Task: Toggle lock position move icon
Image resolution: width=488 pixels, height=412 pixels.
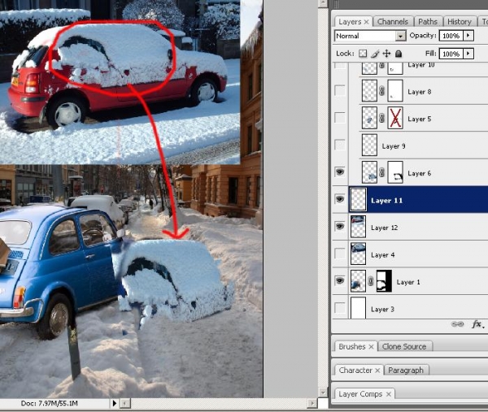Action: [x=386, y=54]
